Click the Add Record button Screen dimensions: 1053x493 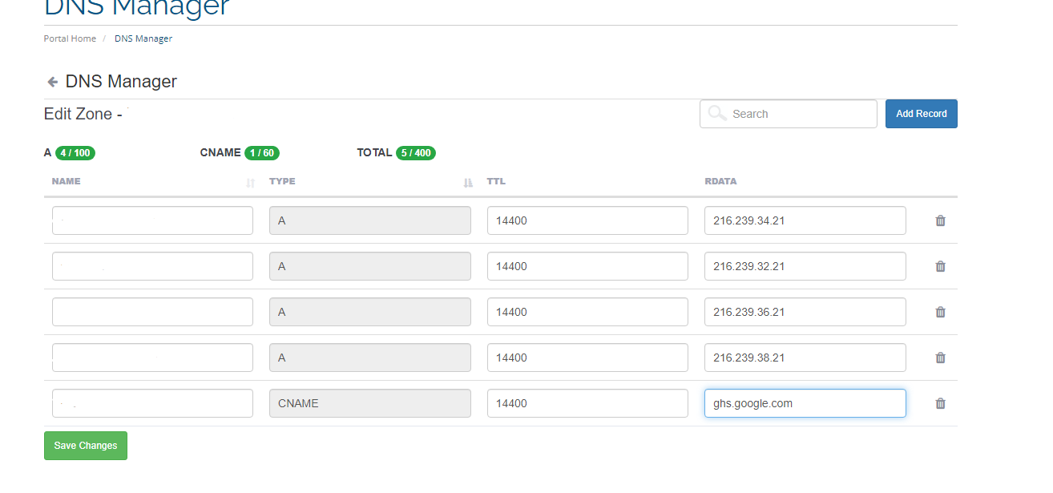[x=922, y=114]
